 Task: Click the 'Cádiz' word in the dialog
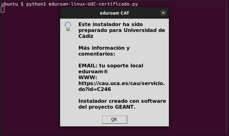coord(86,36)
